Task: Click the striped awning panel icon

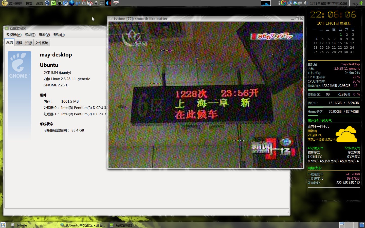Action: [116, 3]
